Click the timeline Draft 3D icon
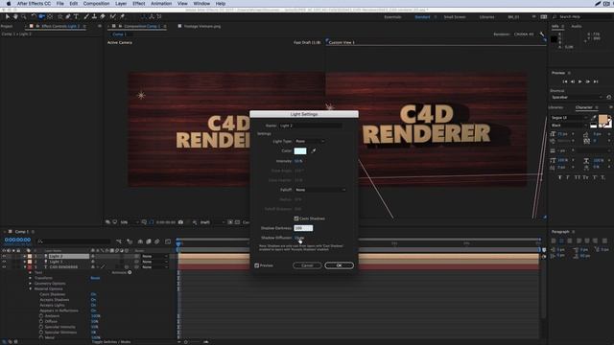614x345 pixels. coord(130,241)
